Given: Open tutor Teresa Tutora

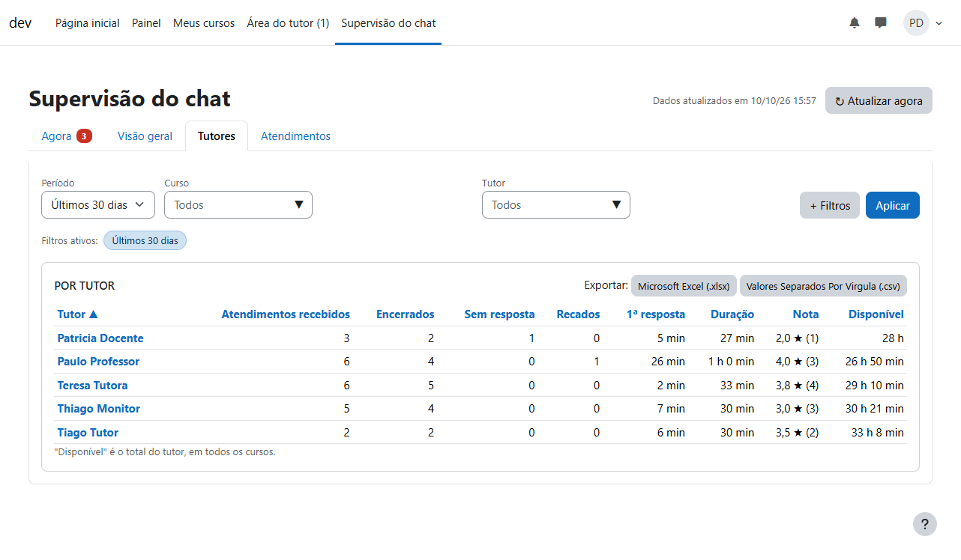Looking at the screenshot, I should pyautogui.click(x=93, y=386).
